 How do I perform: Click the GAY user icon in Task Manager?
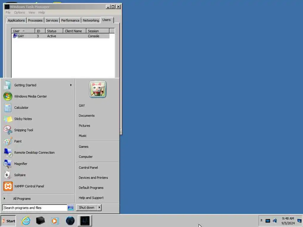point(15,36)
